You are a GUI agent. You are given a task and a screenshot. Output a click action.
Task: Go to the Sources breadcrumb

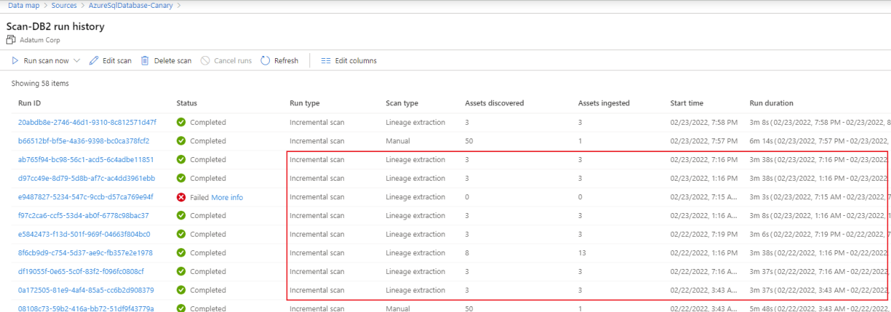[64, 6]
